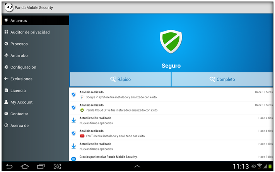Click the document icon beside Licencia
This screenshot has width=275, height=172.
[6, 90]
